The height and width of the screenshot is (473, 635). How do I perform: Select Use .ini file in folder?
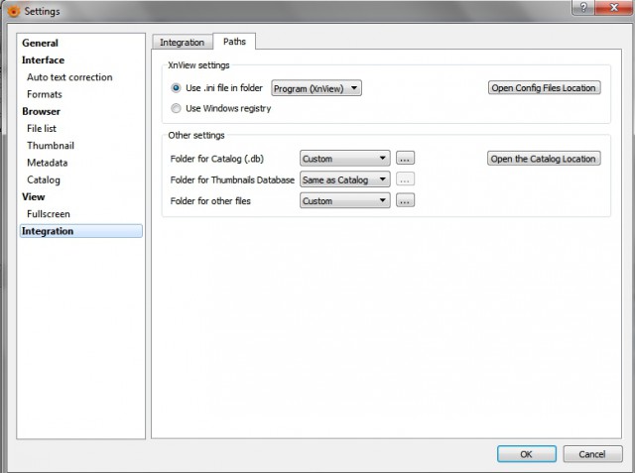[176, 88]
